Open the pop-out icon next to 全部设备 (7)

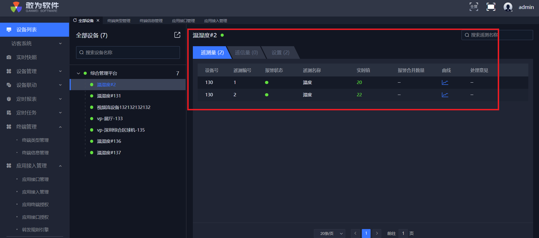[177, 35]
